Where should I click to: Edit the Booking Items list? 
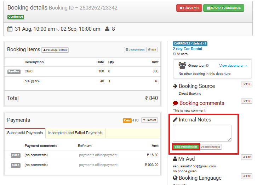(x=152, y=50)
